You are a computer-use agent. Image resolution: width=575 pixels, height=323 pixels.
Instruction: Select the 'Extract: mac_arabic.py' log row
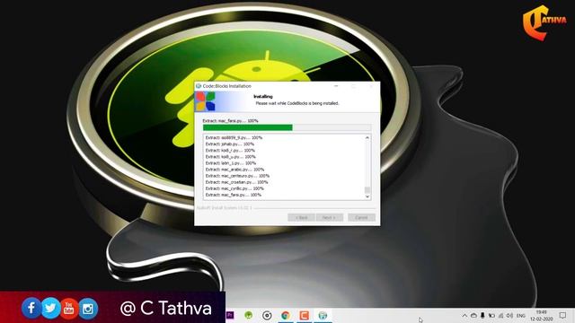click(x=234, y=170)
